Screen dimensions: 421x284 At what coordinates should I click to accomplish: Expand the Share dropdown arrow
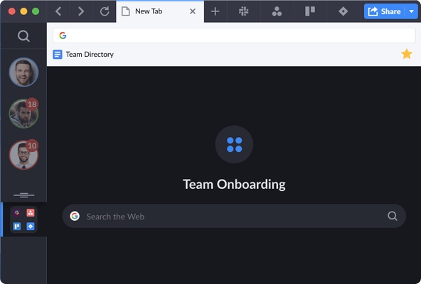pyautogui.click(x=412, y=11)
